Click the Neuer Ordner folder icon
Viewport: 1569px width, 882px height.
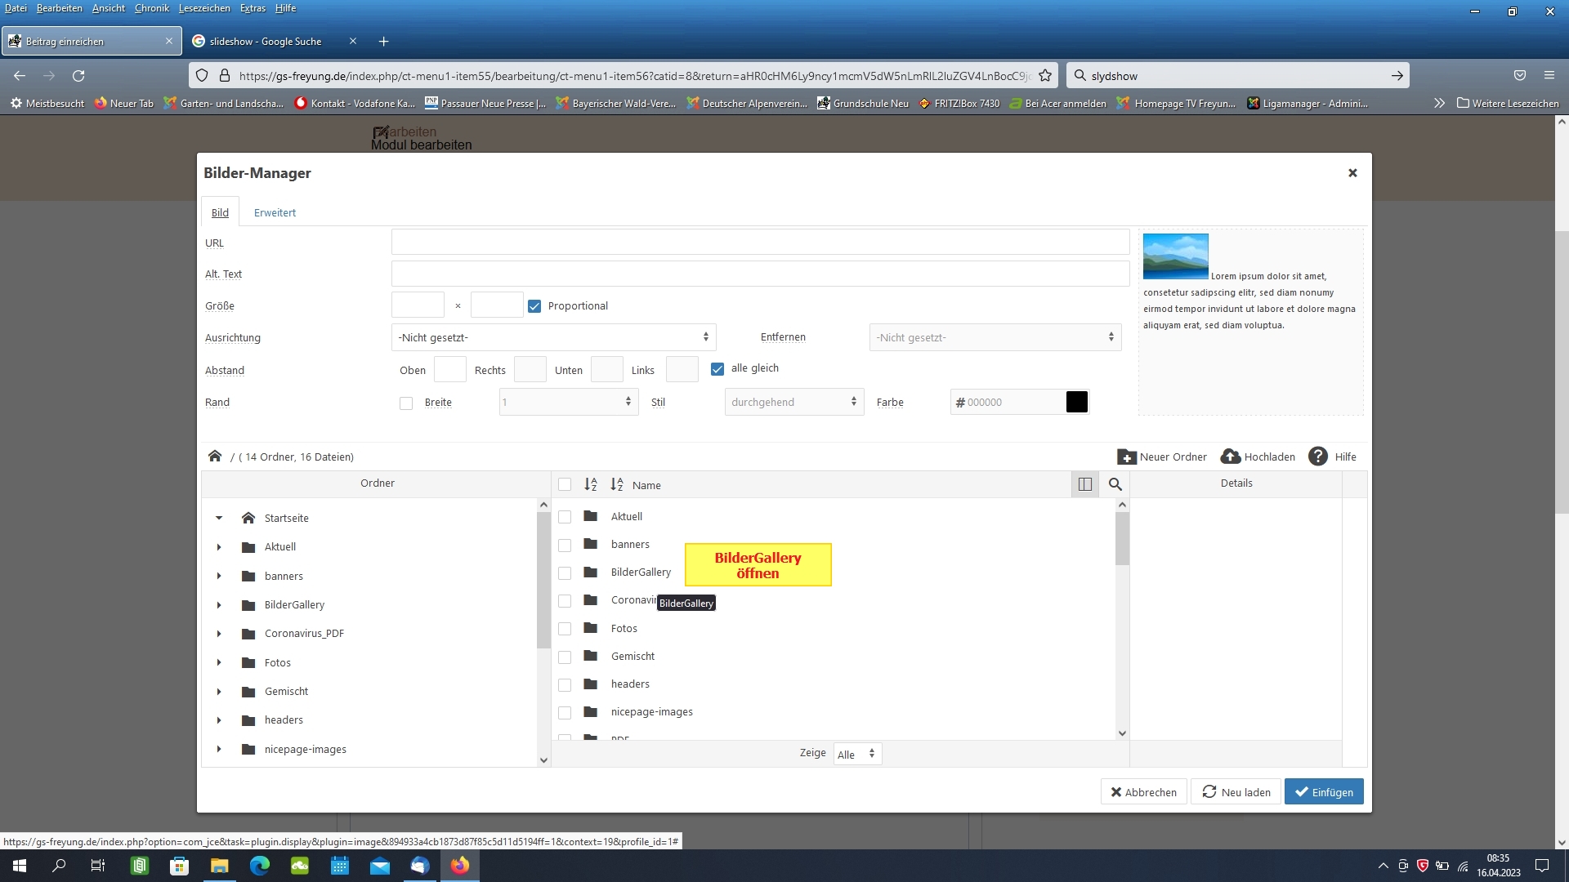coord(1126,457)
